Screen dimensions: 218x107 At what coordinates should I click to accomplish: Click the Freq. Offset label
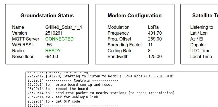(x=119, y=39)
